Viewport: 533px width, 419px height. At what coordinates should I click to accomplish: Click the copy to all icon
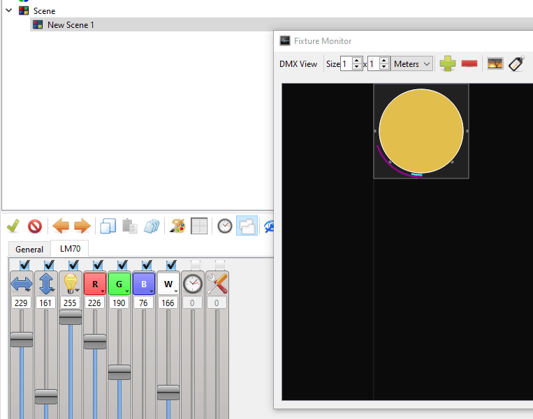pyautogui.click(x=152, y=226)
